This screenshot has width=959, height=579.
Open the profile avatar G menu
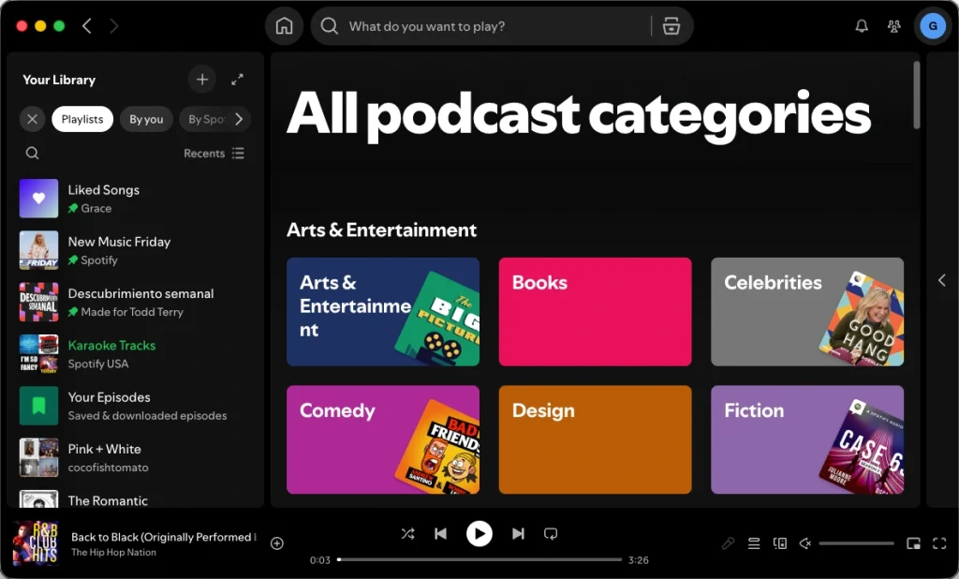(x=933, y=26)
